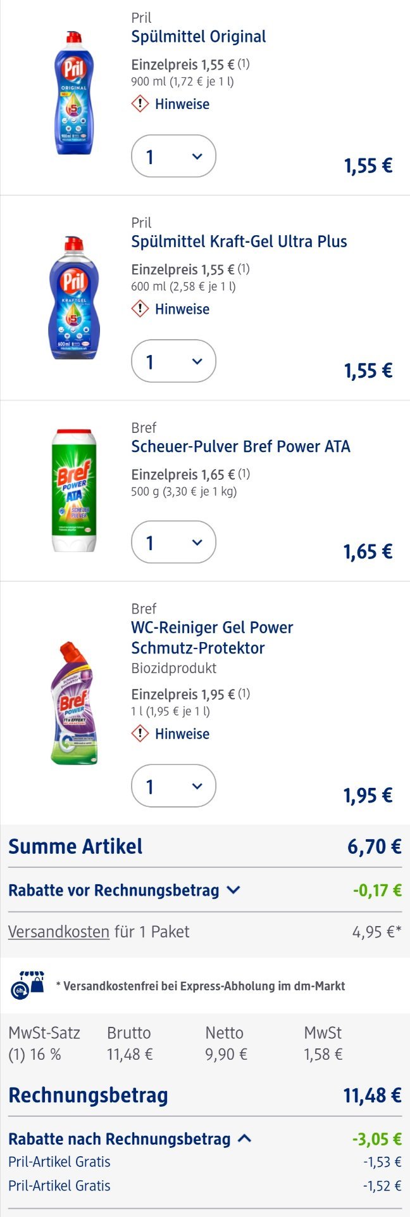Click warning icon for Kraft-Gel Ultra Plus Hinweise

coord(140,309)
